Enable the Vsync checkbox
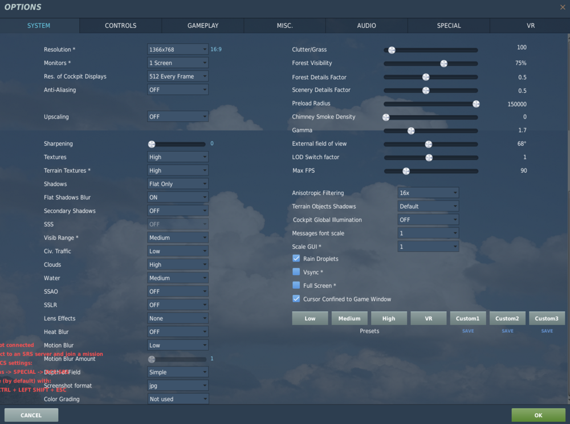This screenshot has height=424, width=570. point(296,272)
